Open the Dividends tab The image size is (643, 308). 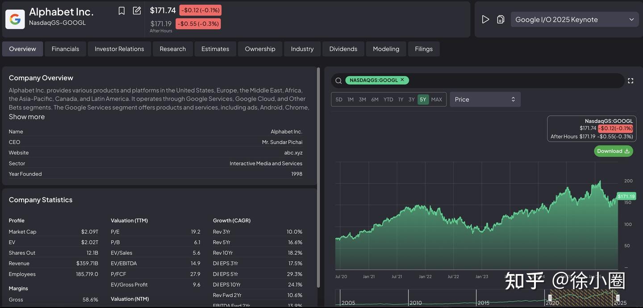point(343,49)
